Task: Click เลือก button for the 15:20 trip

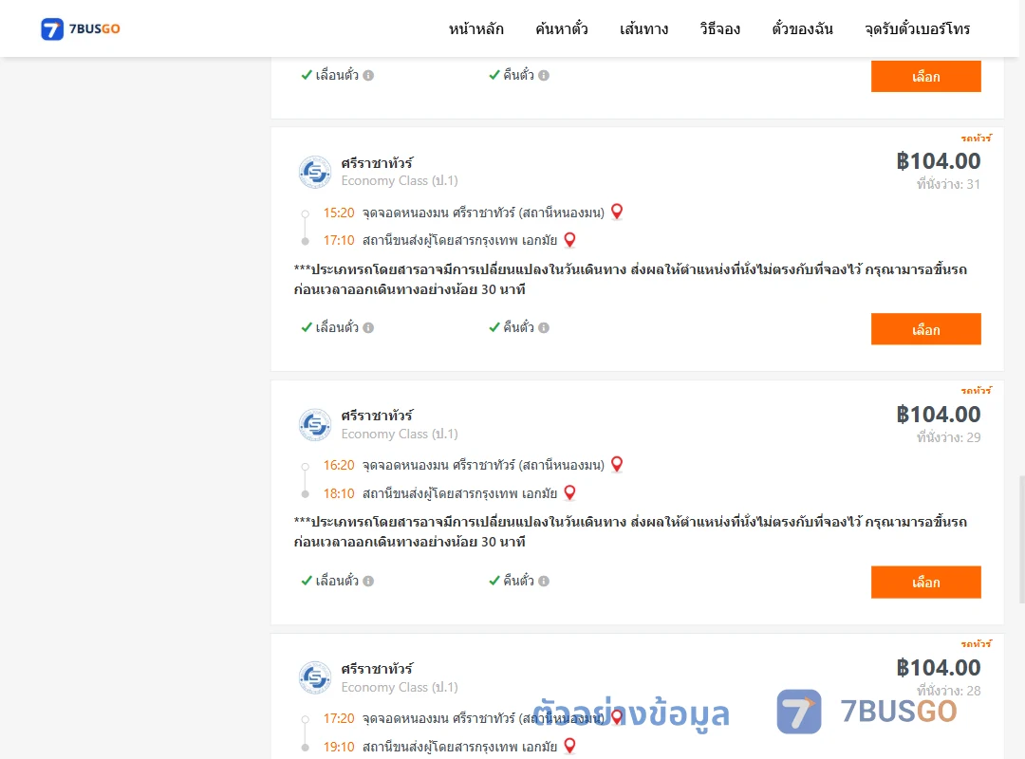Action: [925, 329]
